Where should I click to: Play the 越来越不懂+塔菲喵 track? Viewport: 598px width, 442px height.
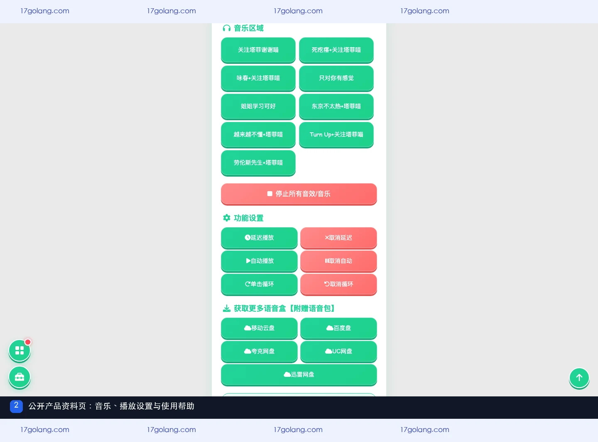tap(258, 134)
